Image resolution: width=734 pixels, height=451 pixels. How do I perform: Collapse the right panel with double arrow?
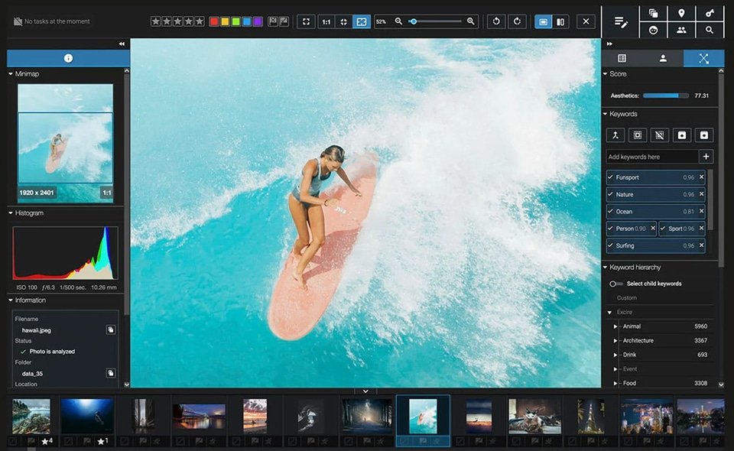(609, 44)
